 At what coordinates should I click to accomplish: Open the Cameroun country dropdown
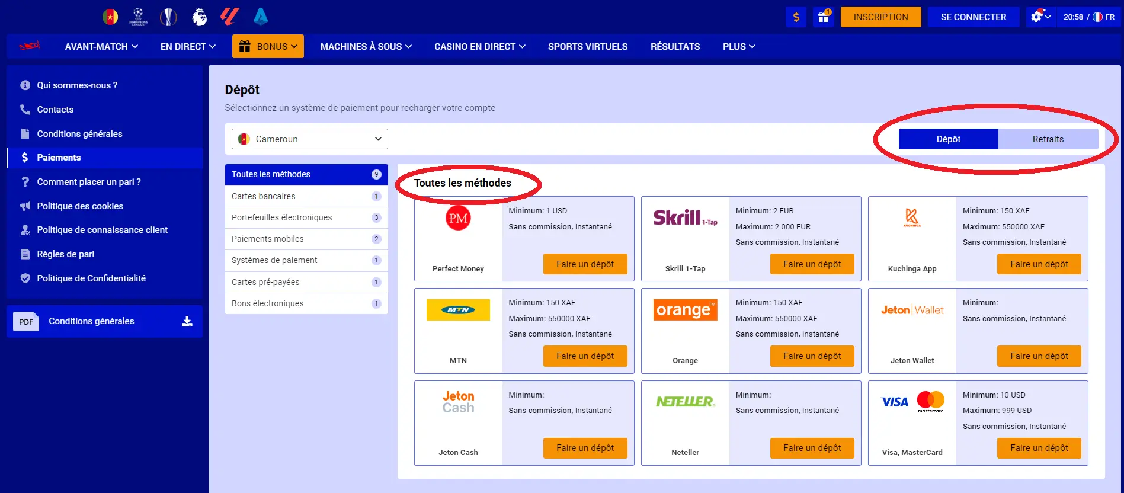click(309, 139)
